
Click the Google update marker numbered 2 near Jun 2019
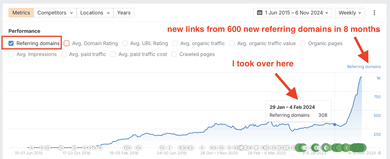tap(169, 147)
